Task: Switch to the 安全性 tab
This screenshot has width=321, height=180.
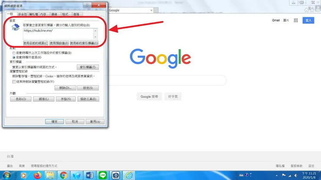Action: (22, 14)
